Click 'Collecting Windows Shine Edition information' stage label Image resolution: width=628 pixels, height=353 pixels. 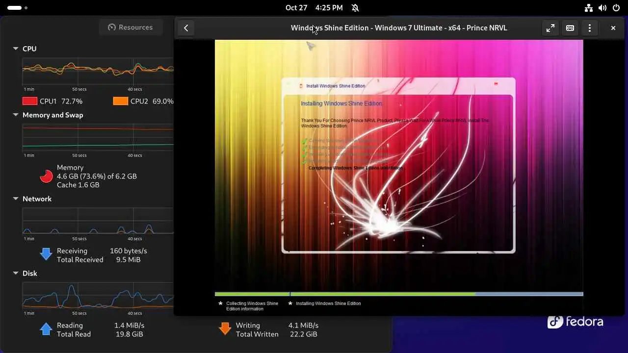click(x=252, y=306)
